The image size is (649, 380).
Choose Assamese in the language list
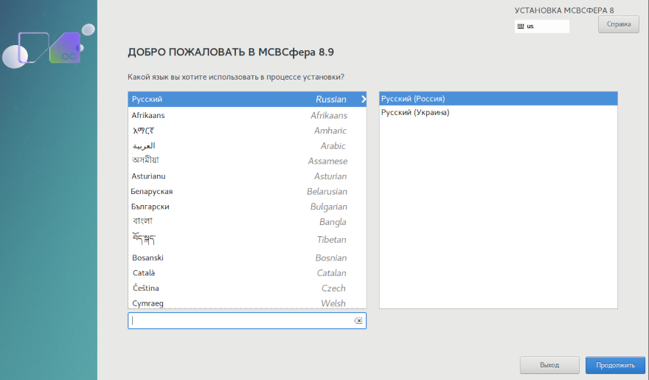pyautogui.click(x=246, y=161)
